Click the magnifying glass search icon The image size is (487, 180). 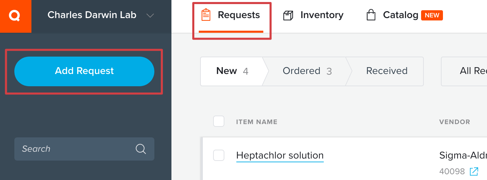[x=141, y=149]
